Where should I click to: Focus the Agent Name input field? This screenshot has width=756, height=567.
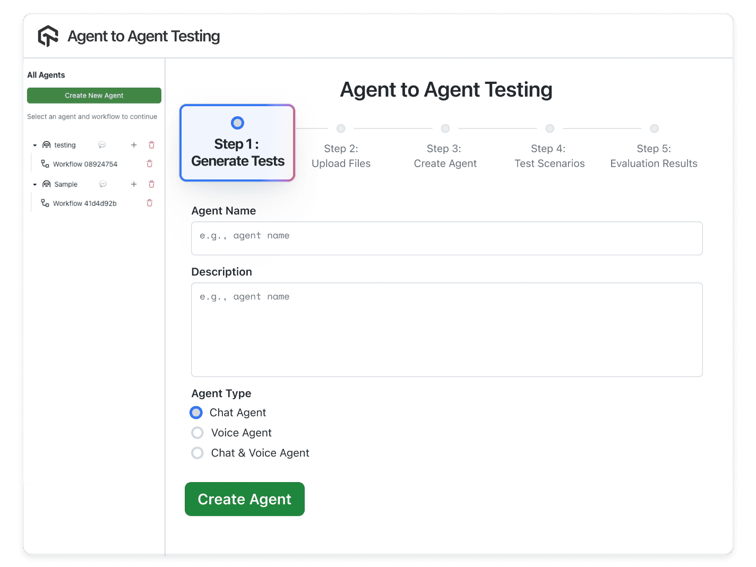[x=447, y=238]
